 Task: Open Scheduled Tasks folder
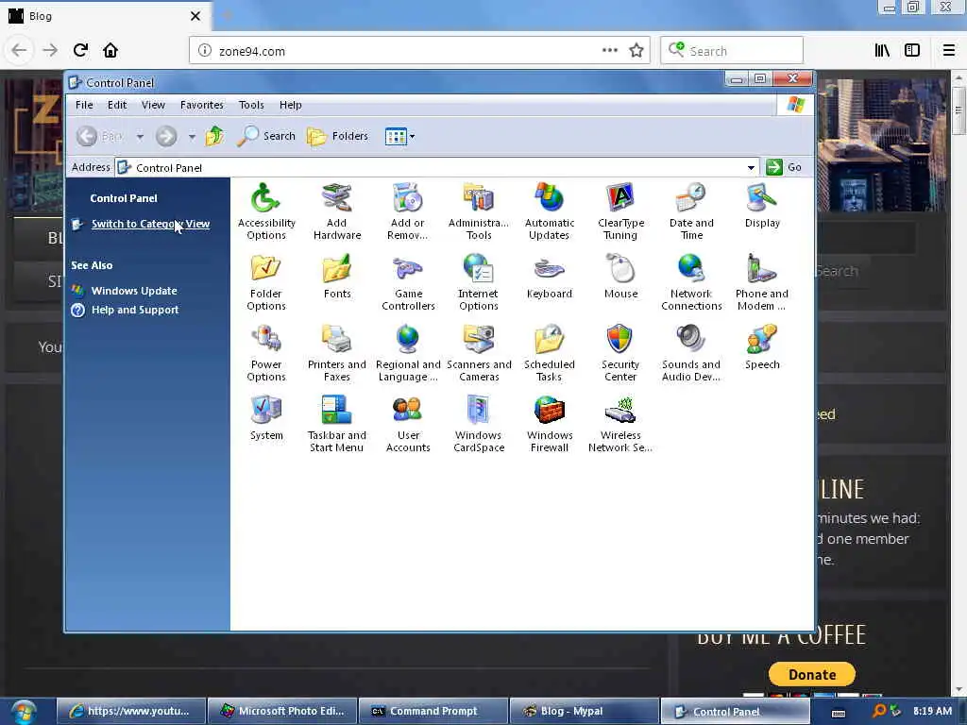[x=549, y=353]
